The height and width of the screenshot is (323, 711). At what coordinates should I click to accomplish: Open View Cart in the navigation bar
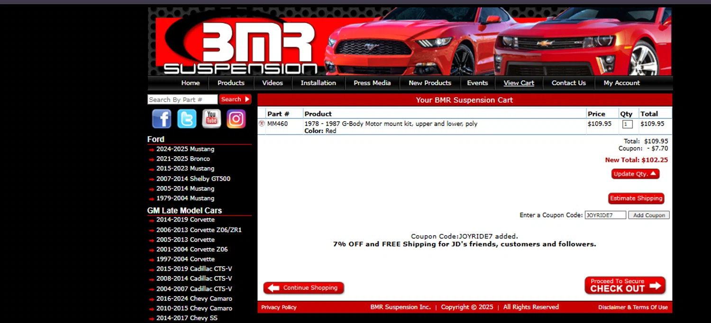pyautogui.click(x=519, y=83)
